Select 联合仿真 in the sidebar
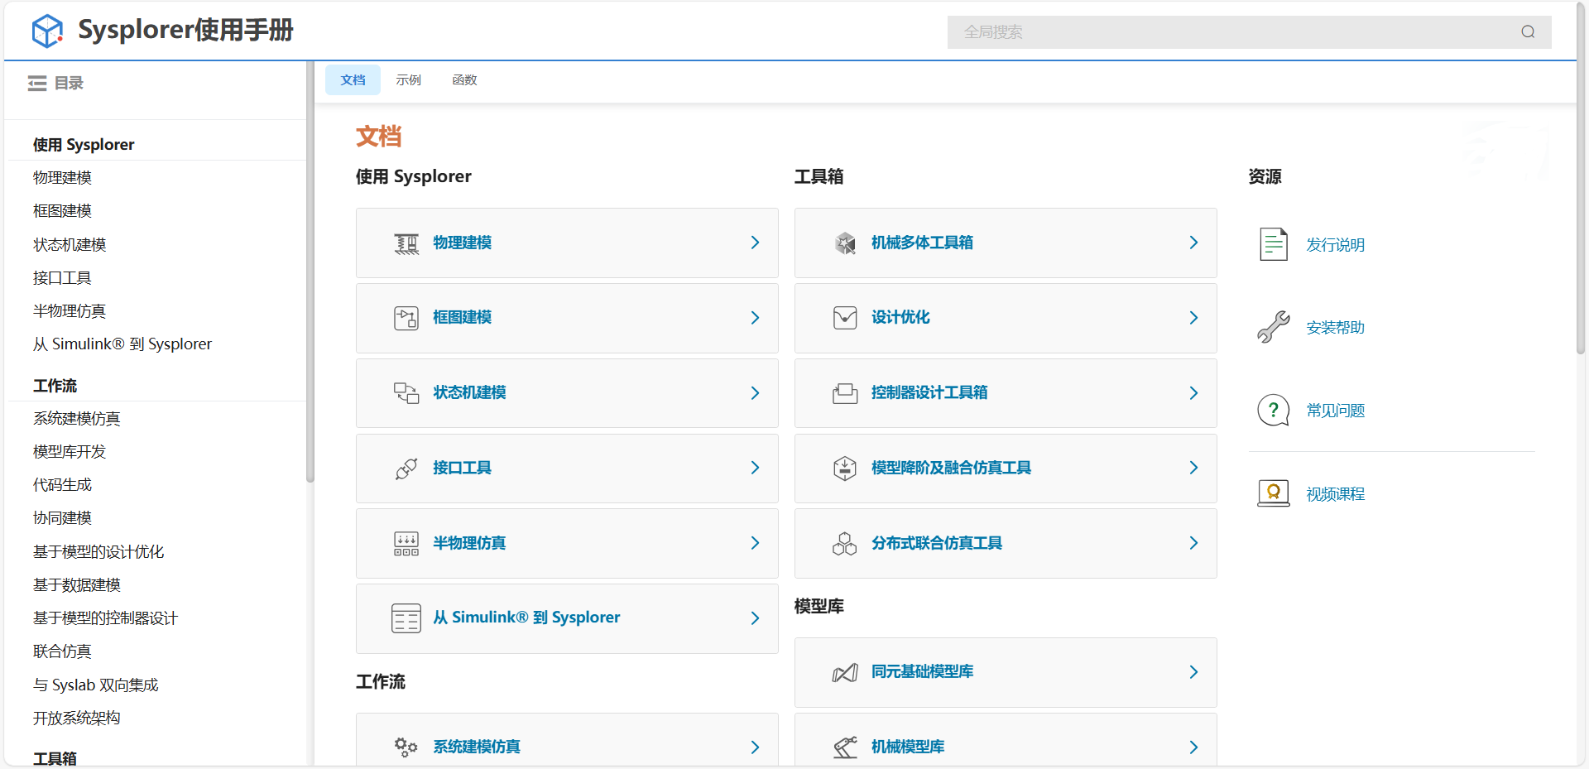Image resolution: width=1589 pixels, height=769 pixels. coord(62,651)
